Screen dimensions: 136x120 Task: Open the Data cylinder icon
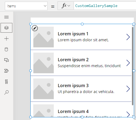tap(6, 49)
